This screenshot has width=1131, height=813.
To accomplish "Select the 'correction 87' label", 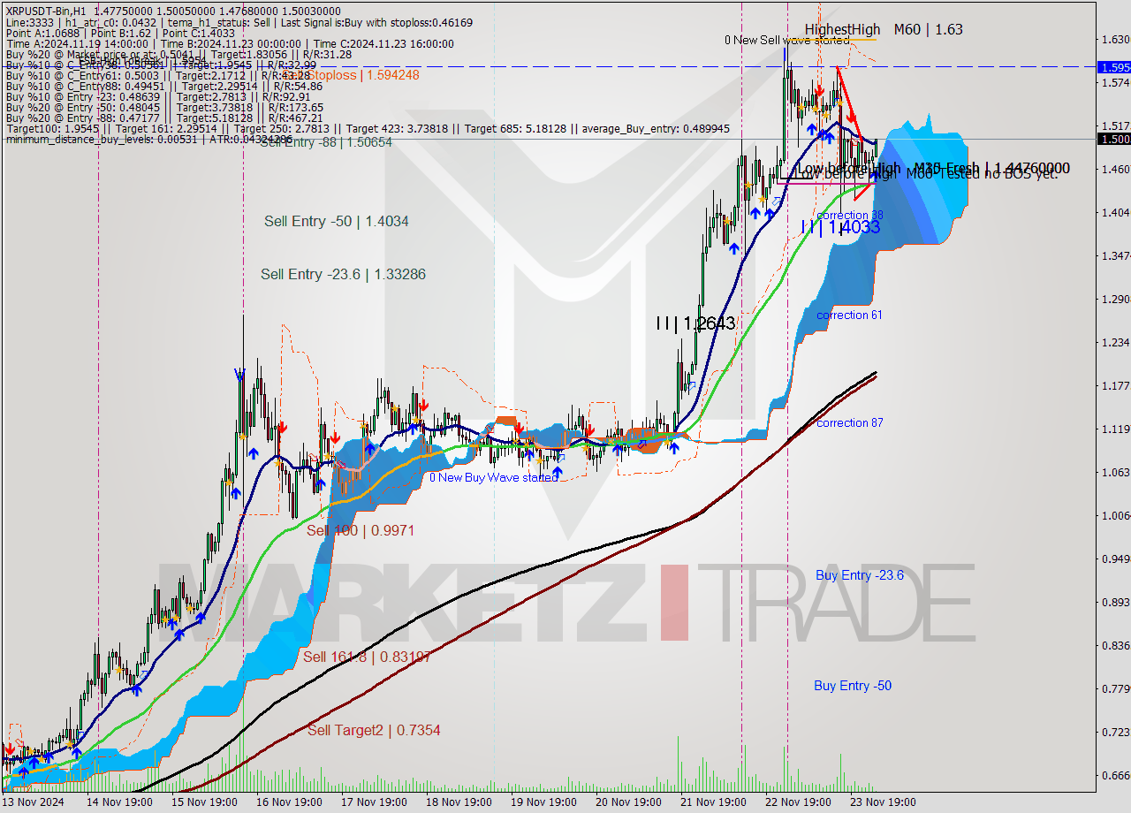I will (x=849, y=422).
